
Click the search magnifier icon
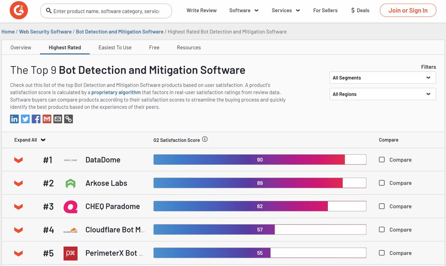coord(49,11)
